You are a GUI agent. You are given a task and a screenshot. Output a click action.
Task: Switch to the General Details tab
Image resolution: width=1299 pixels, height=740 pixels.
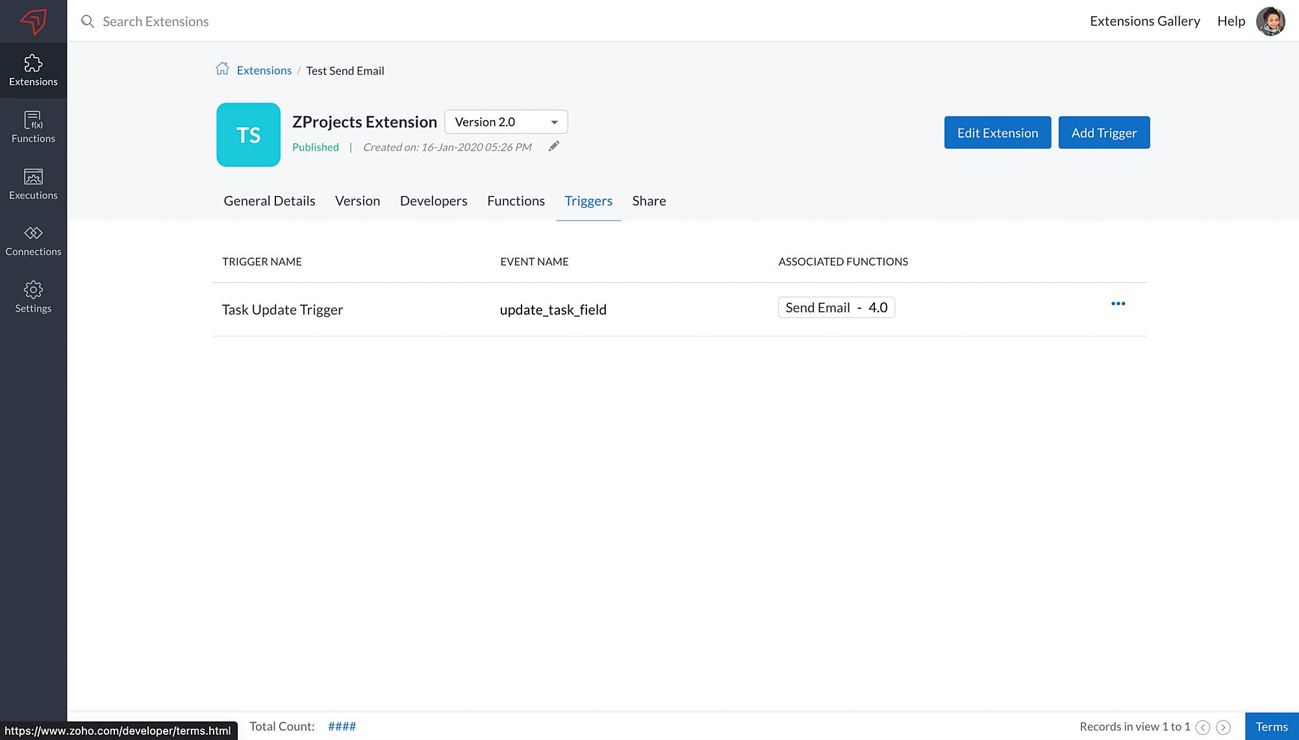click(270, 201)
